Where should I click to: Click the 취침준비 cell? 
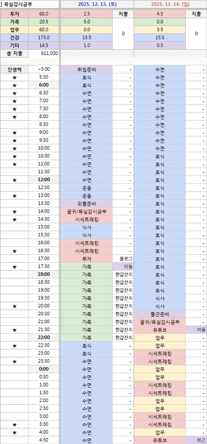[x=87, y=69]
